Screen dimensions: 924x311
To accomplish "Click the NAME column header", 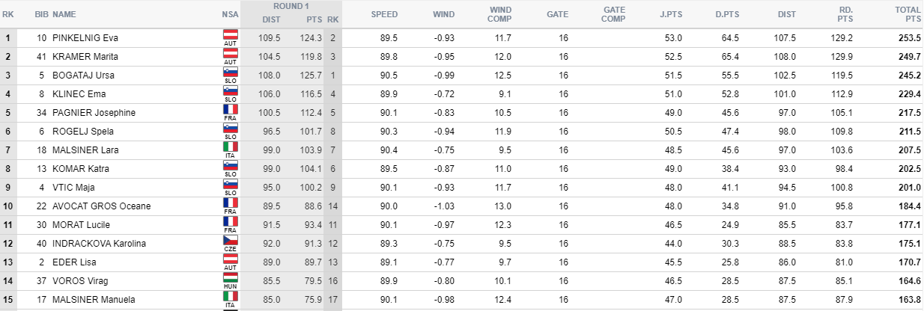I will (x=64, y=14).
